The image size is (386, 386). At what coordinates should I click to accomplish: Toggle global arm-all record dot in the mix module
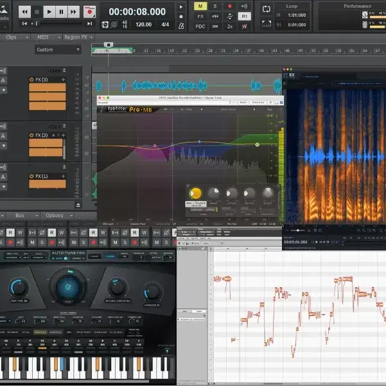[x=230, y=6]
